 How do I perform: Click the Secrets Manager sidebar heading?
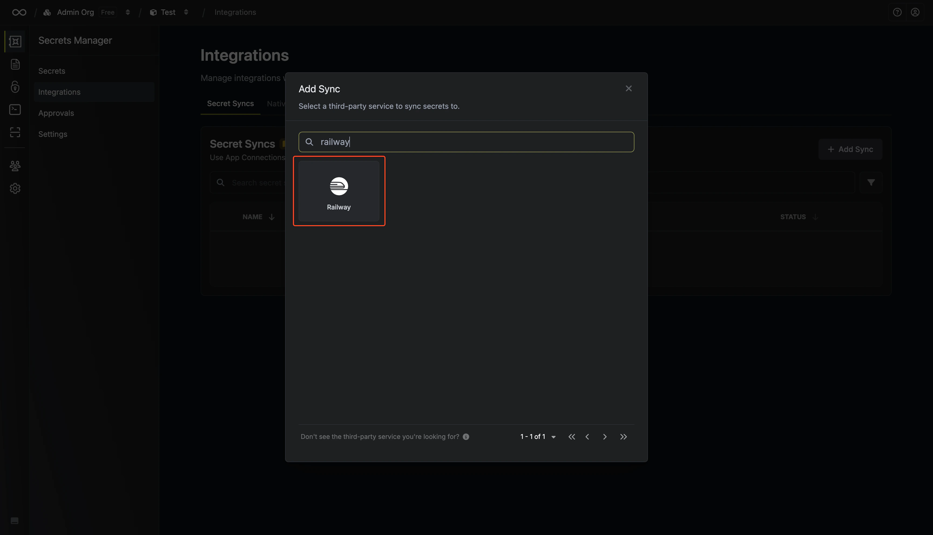click(x=75, y=40)
